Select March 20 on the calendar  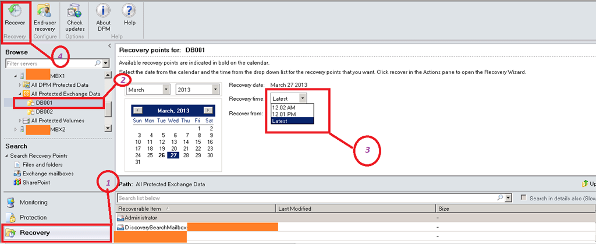173,148
